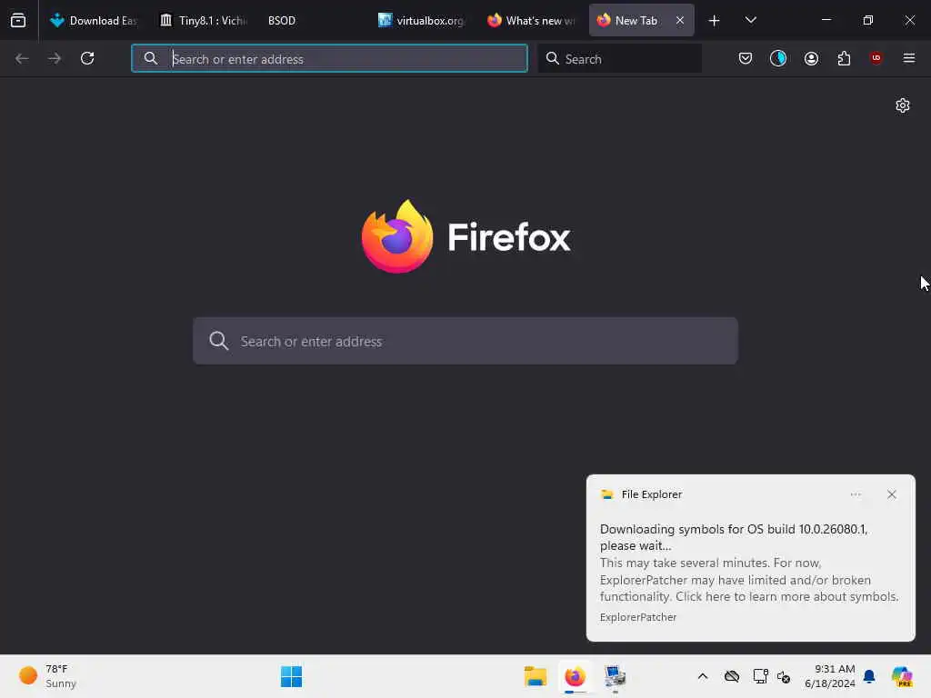Open the notification bell icon
931x698 pixels.
[869, 676]
